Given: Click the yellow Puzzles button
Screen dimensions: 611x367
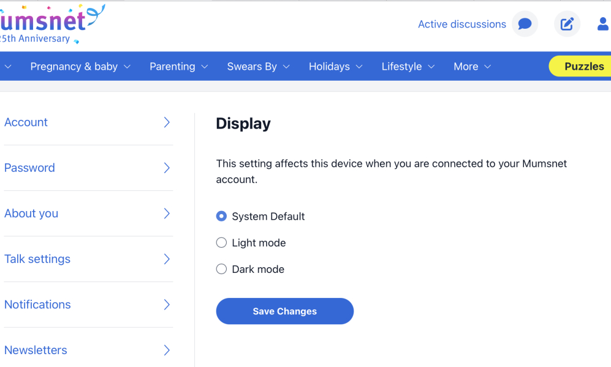Looking at the screenshot, I should pyautogui.click(x=582, y=67).
